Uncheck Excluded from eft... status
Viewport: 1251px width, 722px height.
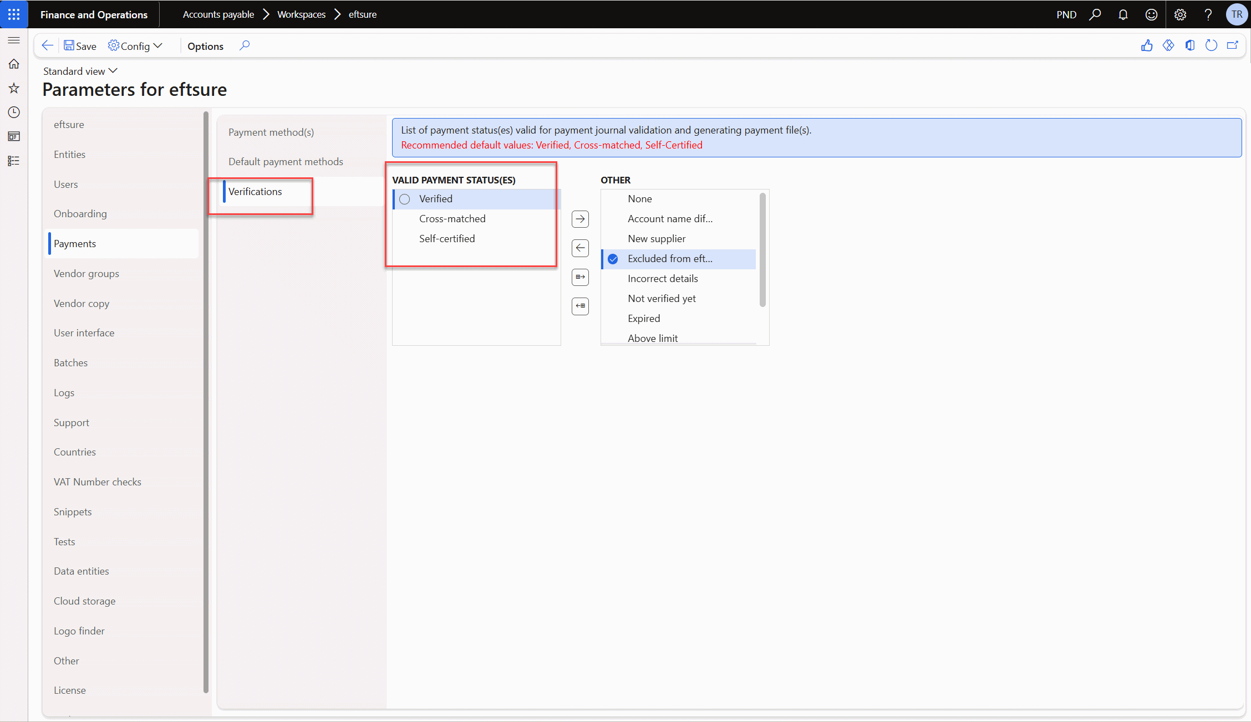613,259
